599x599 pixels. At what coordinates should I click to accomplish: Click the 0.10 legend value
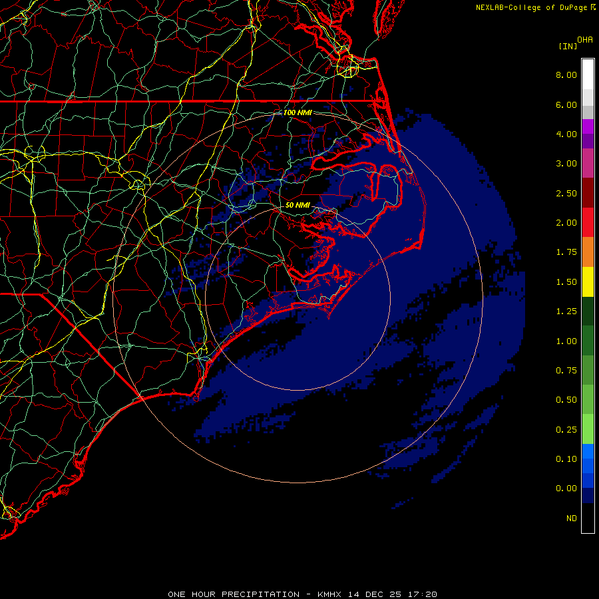[x=566, y=459]
